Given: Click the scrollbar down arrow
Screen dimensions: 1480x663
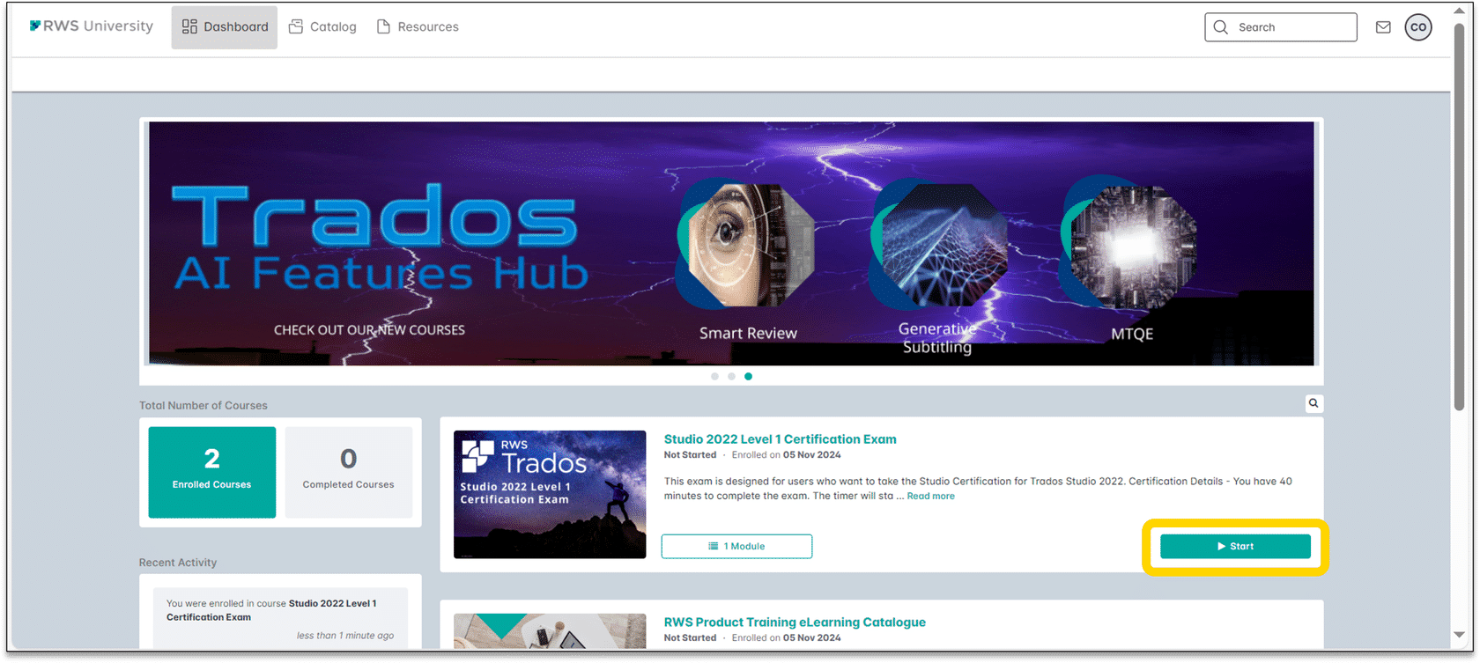Looking at the screenshot, I should [1459, 635].
